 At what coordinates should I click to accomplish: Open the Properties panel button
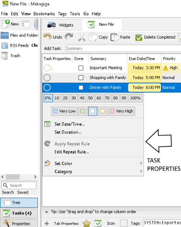19,223
